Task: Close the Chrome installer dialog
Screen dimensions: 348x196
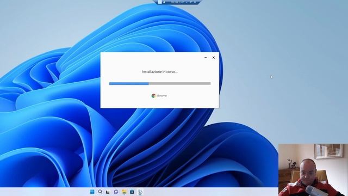Action: [x=214, y=58]
